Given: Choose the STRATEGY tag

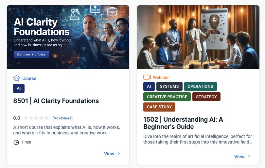Looking at the screenshot, I should (x=206, y=97).
